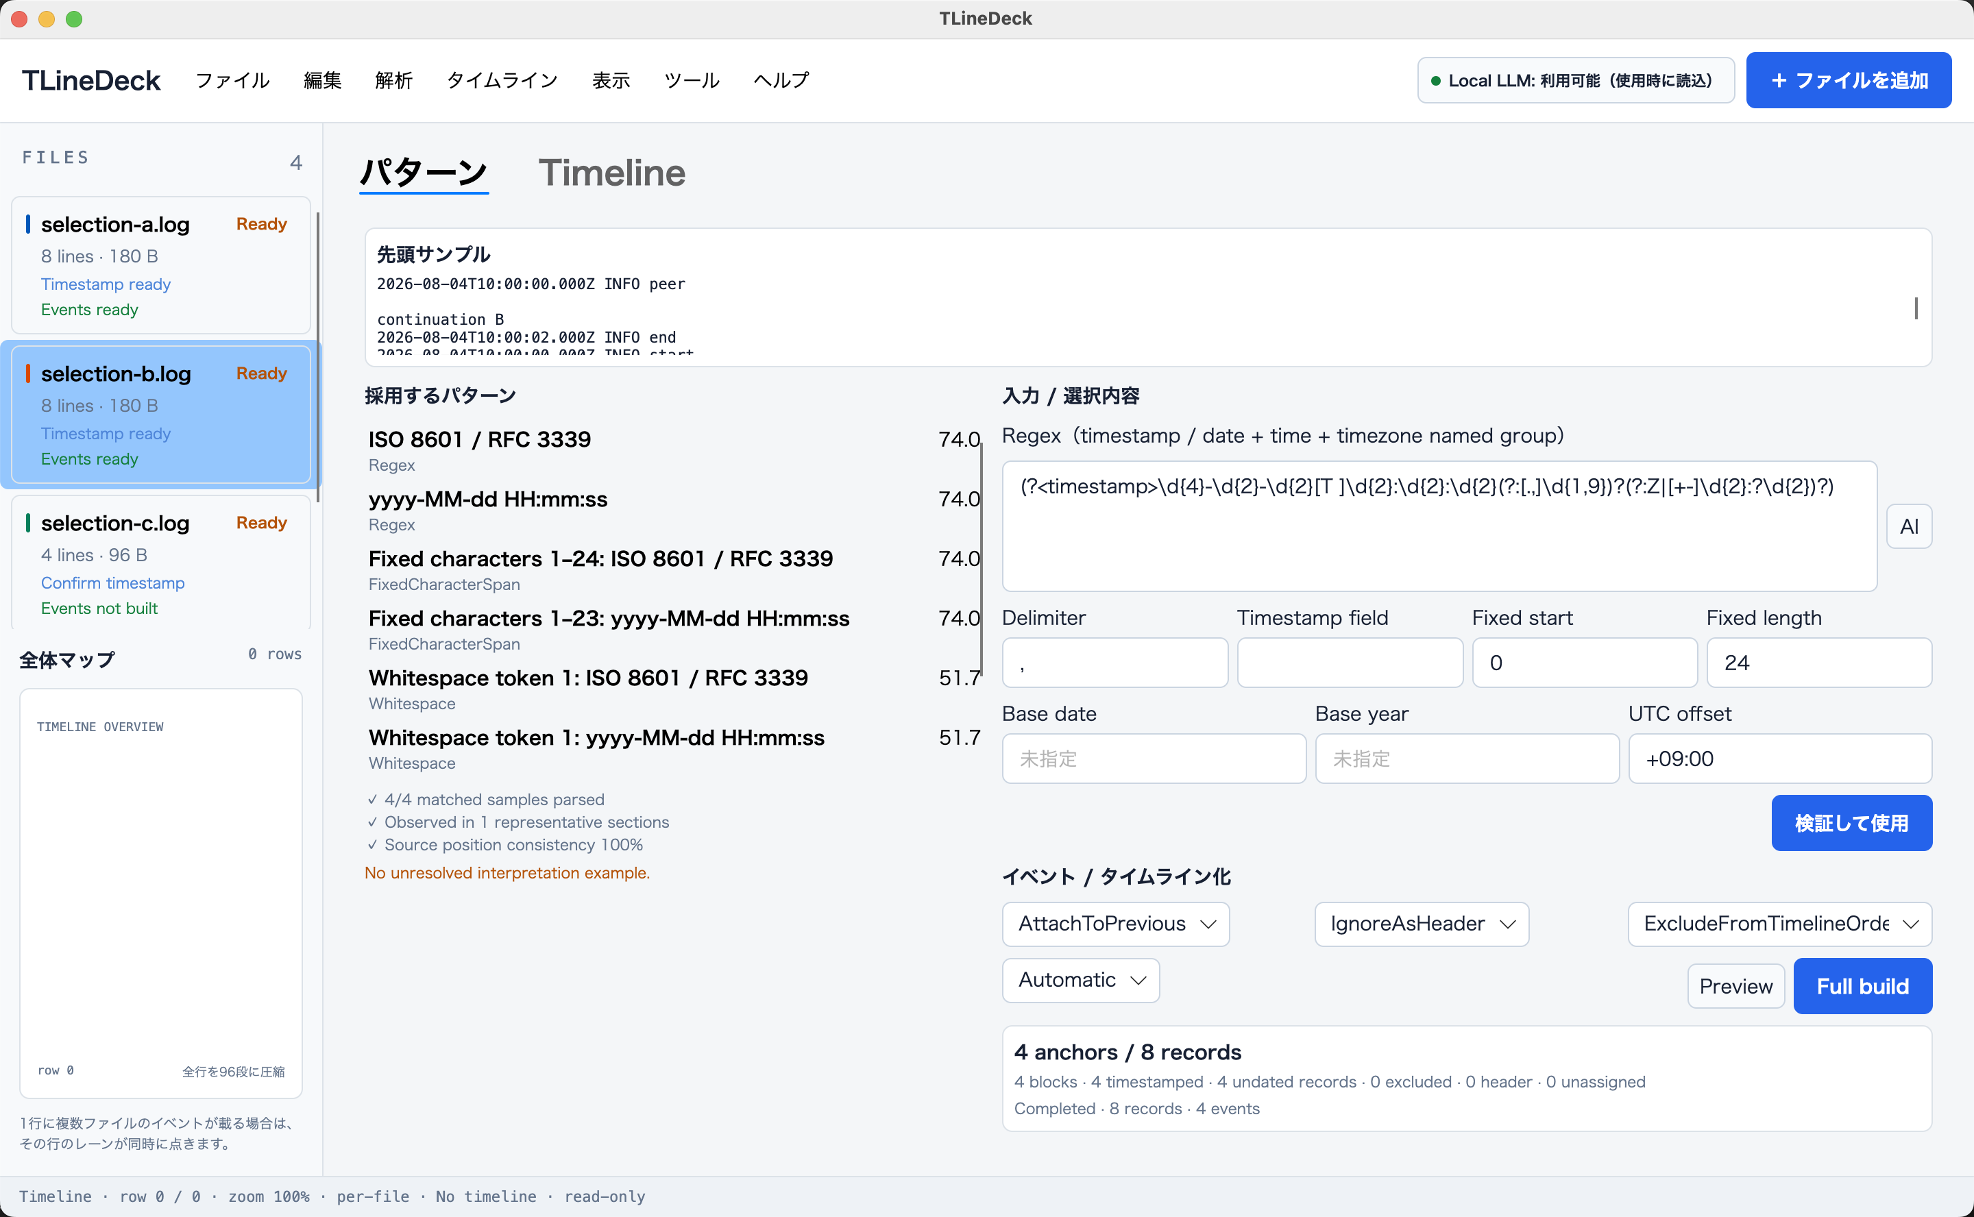Click the Timeline Overview map area
The height and width of the screenshot is (1217, 1974).
[x=161, y=894]
